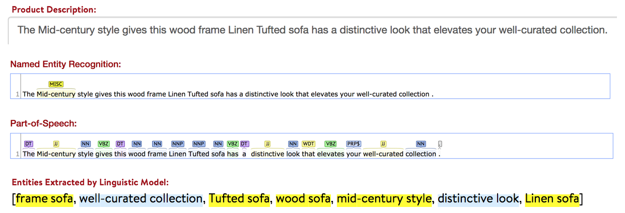
Task: Select the yellow MISC entity tag
Action: click(x=56, y=84)
